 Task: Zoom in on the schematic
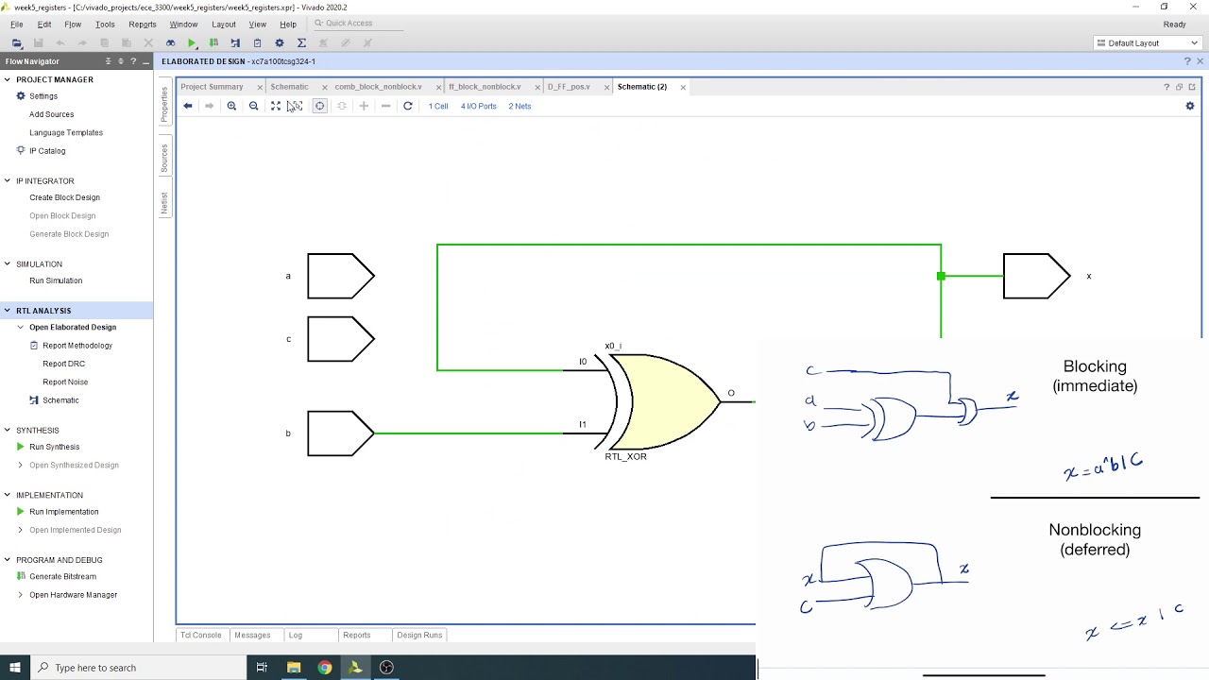(x=231, y=106)
